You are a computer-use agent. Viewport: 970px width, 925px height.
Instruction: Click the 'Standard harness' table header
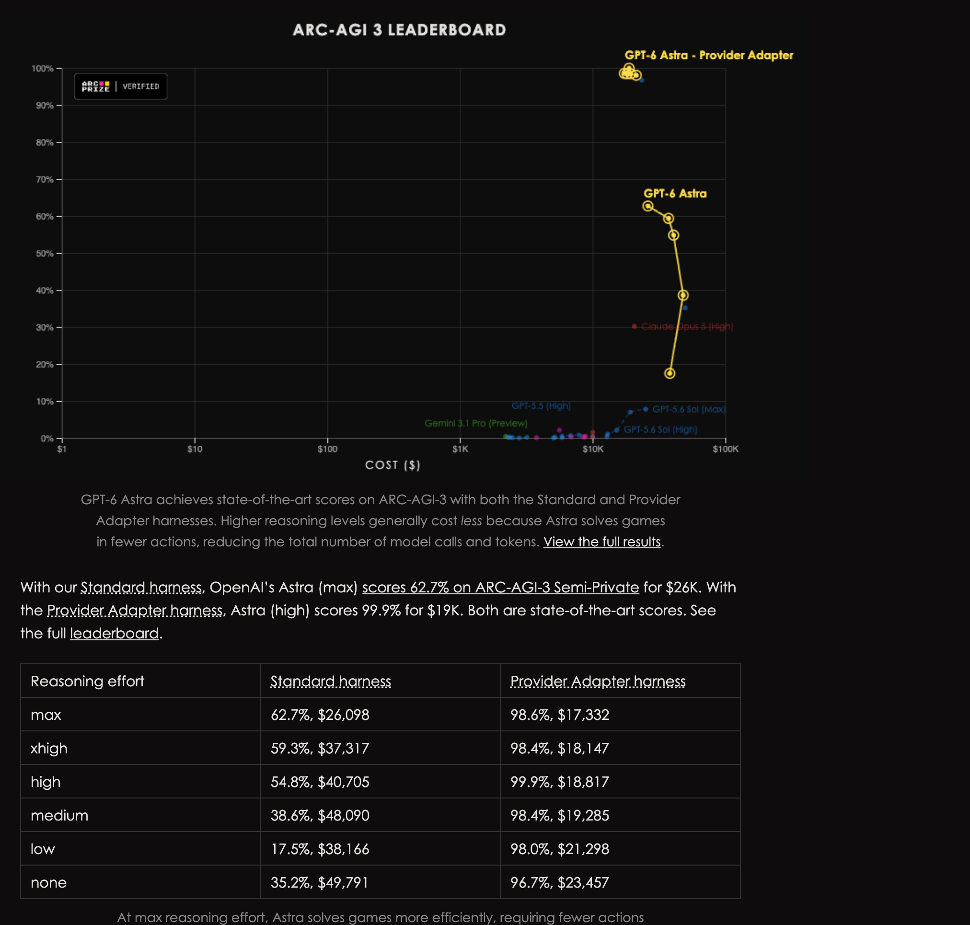(x=330, y=681)
